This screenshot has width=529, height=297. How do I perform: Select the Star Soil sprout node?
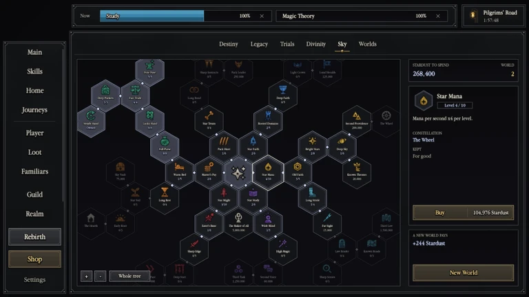pyautogui.click(x=135, y=198)
